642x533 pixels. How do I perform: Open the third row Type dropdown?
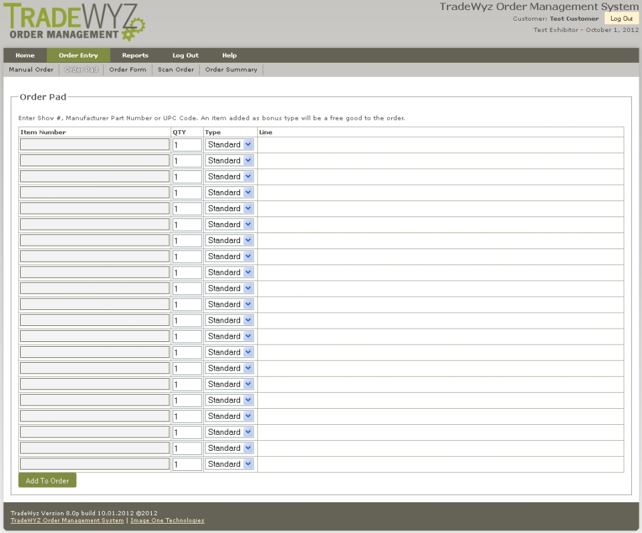pos(229,176)
